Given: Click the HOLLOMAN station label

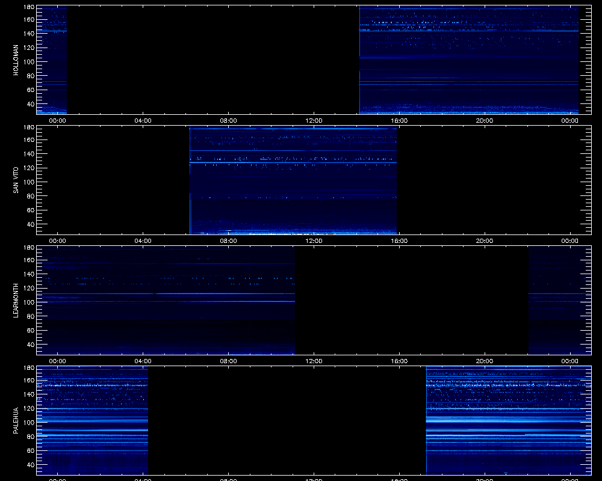Looking at the screenshot, I should coord(16,60).
